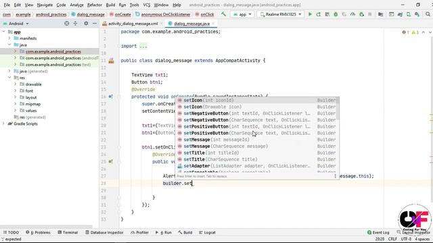Open the Profiler tool window
This screenshot has width=433, height=243.
click(x=140, y=232)
